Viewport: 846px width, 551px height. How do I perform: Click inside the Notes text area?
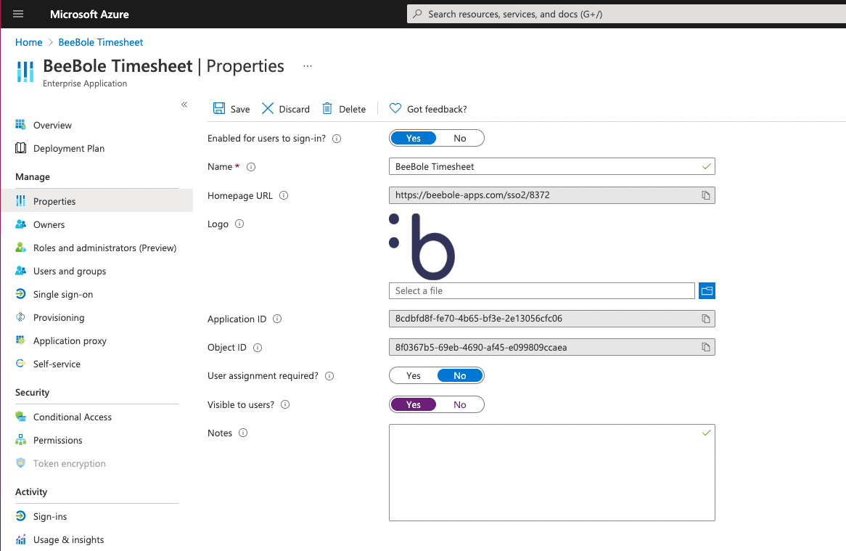point(551,472)
